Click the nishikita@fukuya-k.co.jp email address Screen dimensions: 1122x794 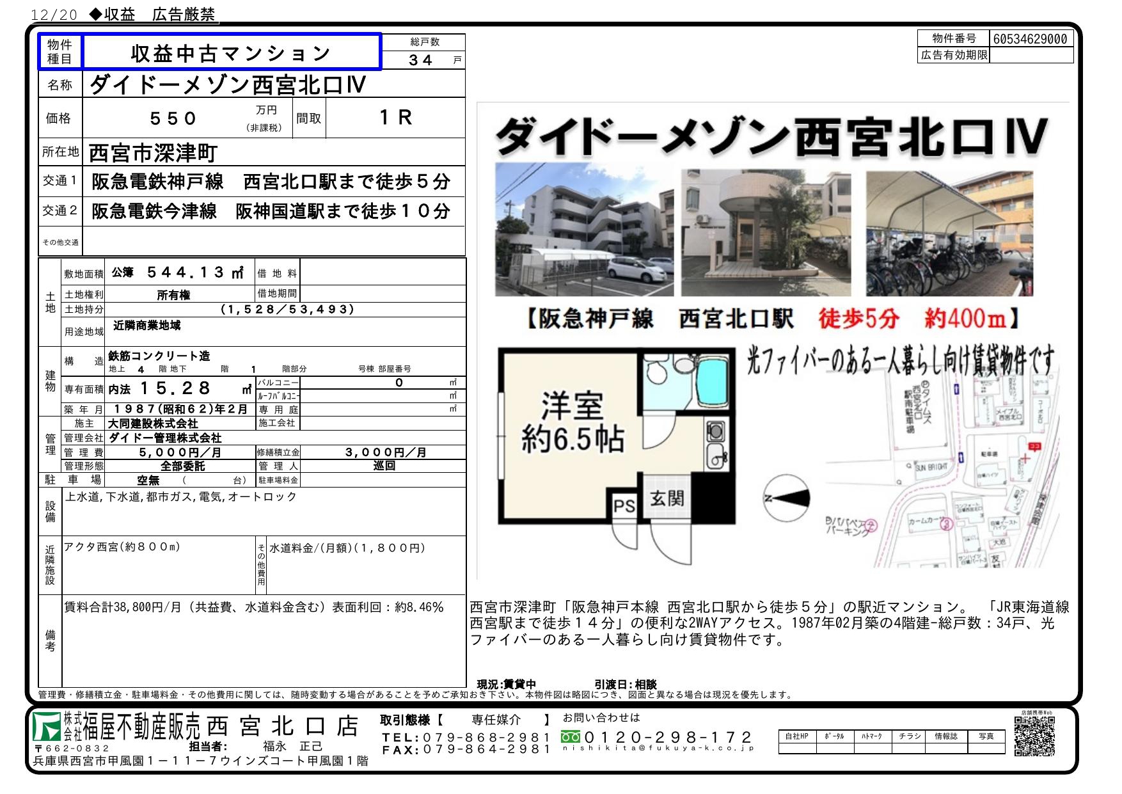click(x=658, y=748)
